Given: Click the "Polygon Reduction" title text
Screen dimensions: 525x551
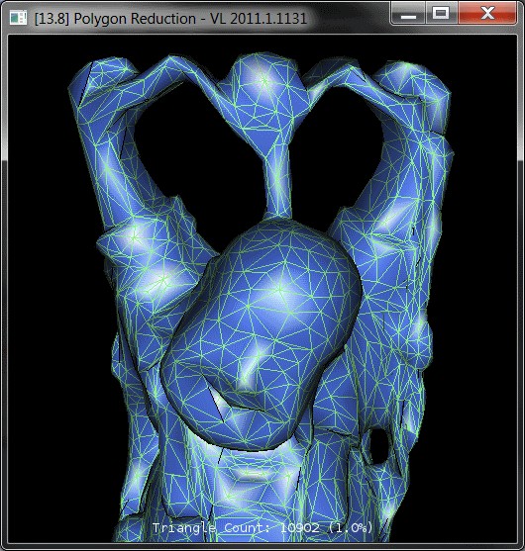Looking at the screenshot, I should (135, 18).
